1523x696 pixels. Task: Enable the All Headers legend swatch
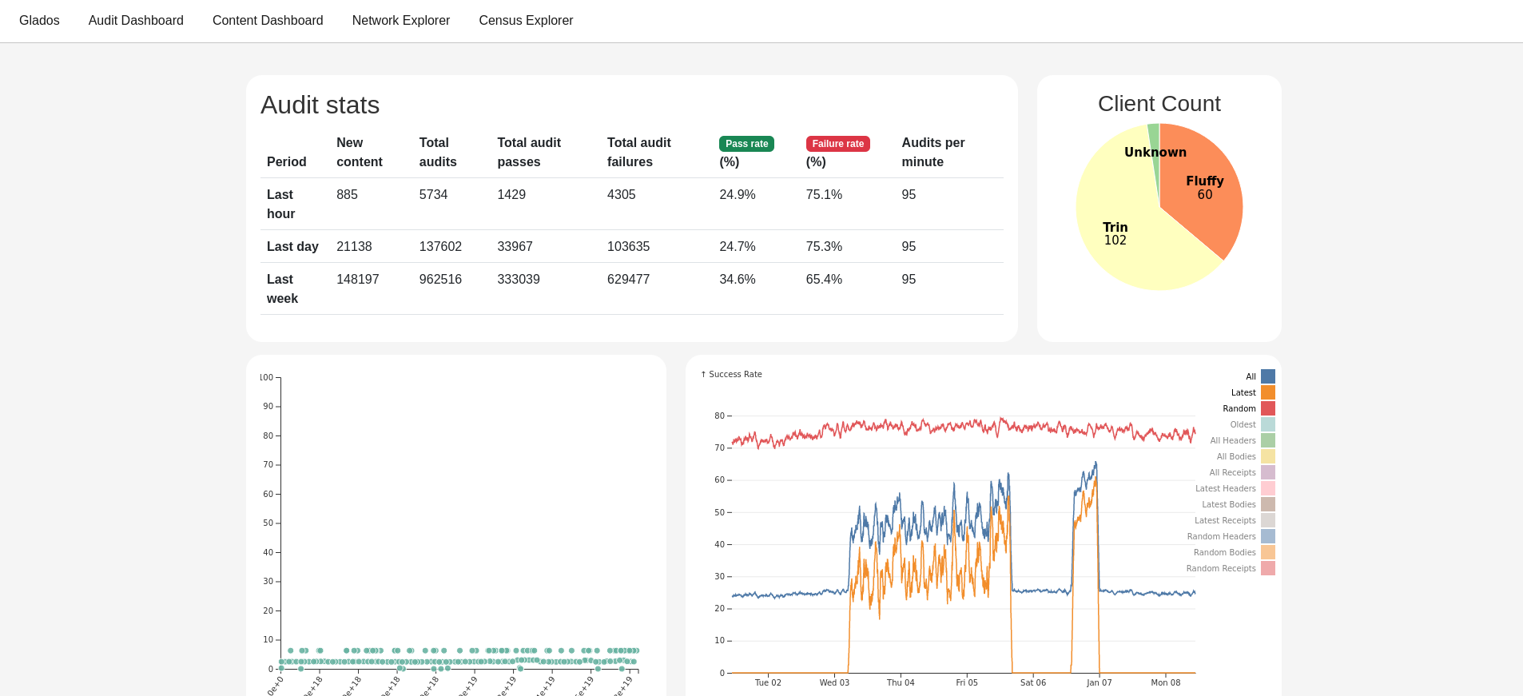coord(1268,440)
